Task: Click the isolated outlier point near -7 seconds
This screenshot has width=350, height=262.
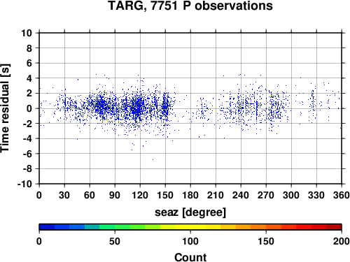Action: [153, 159]
